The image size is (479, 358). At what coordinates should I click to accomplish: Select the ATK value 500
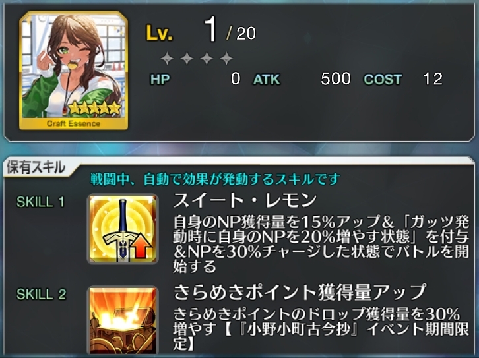tap(335, 78)
